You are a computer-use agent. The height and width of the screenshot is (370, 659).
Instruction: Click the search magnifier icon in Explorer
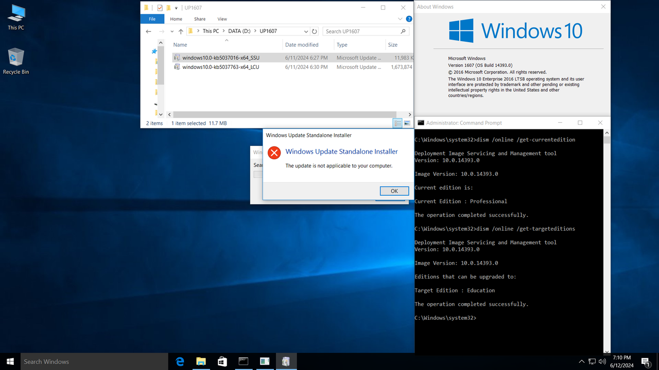tap(403, 31)
